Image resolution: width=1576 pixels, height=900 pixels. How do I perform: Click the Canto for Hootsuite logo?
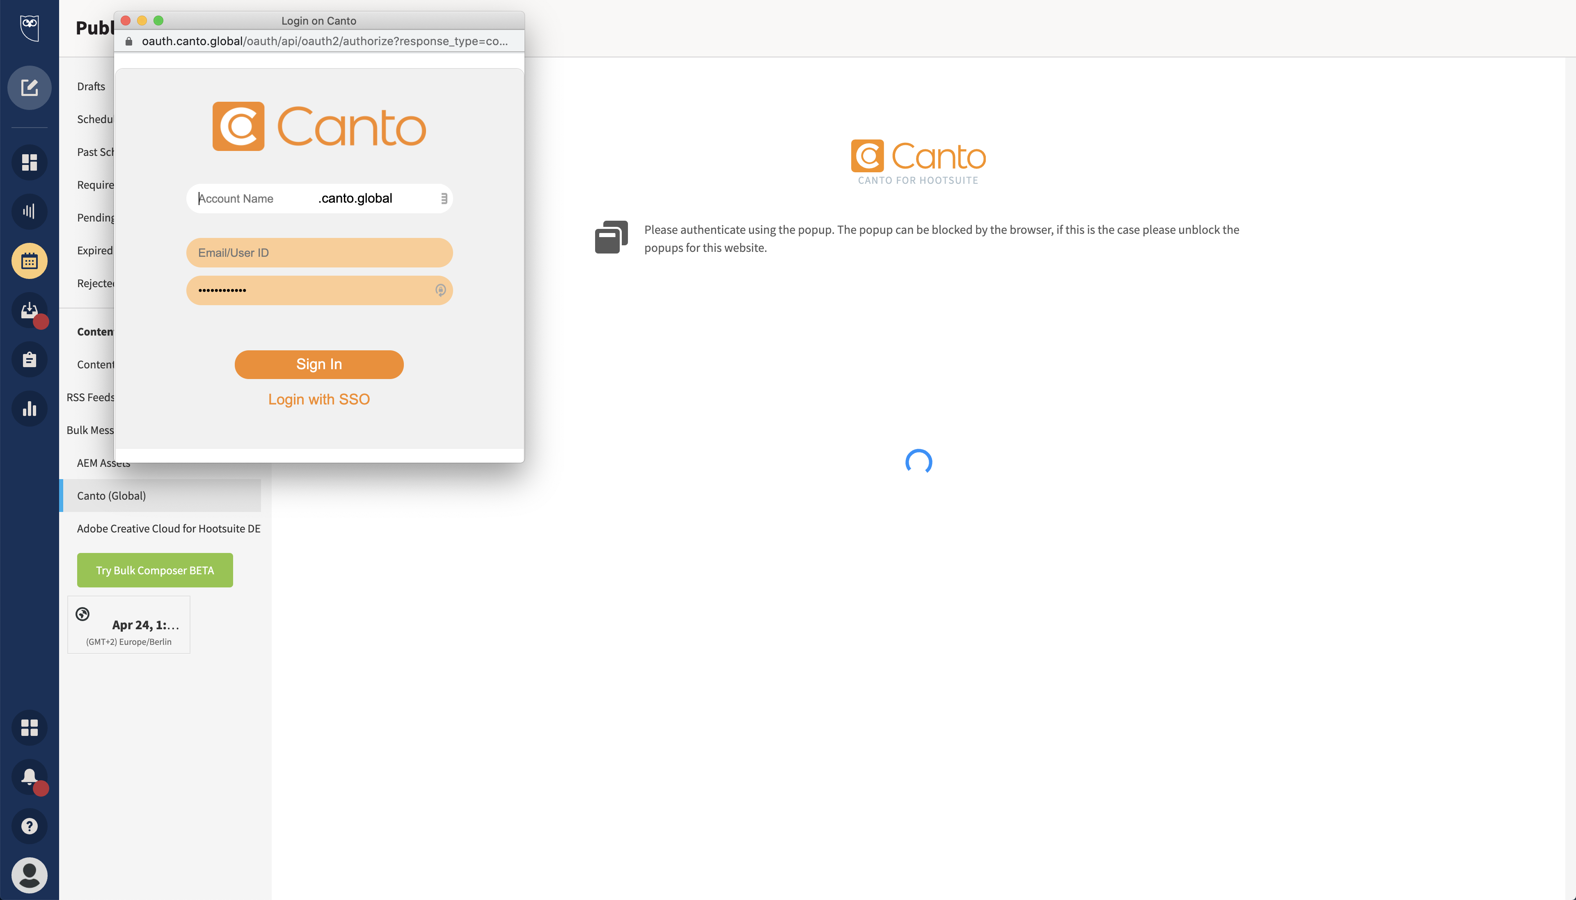918,162
